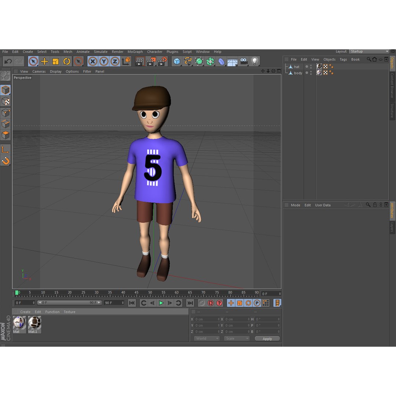Select the body object
Viewport: 396px width, 396px height.
click(x=298, y=73)
